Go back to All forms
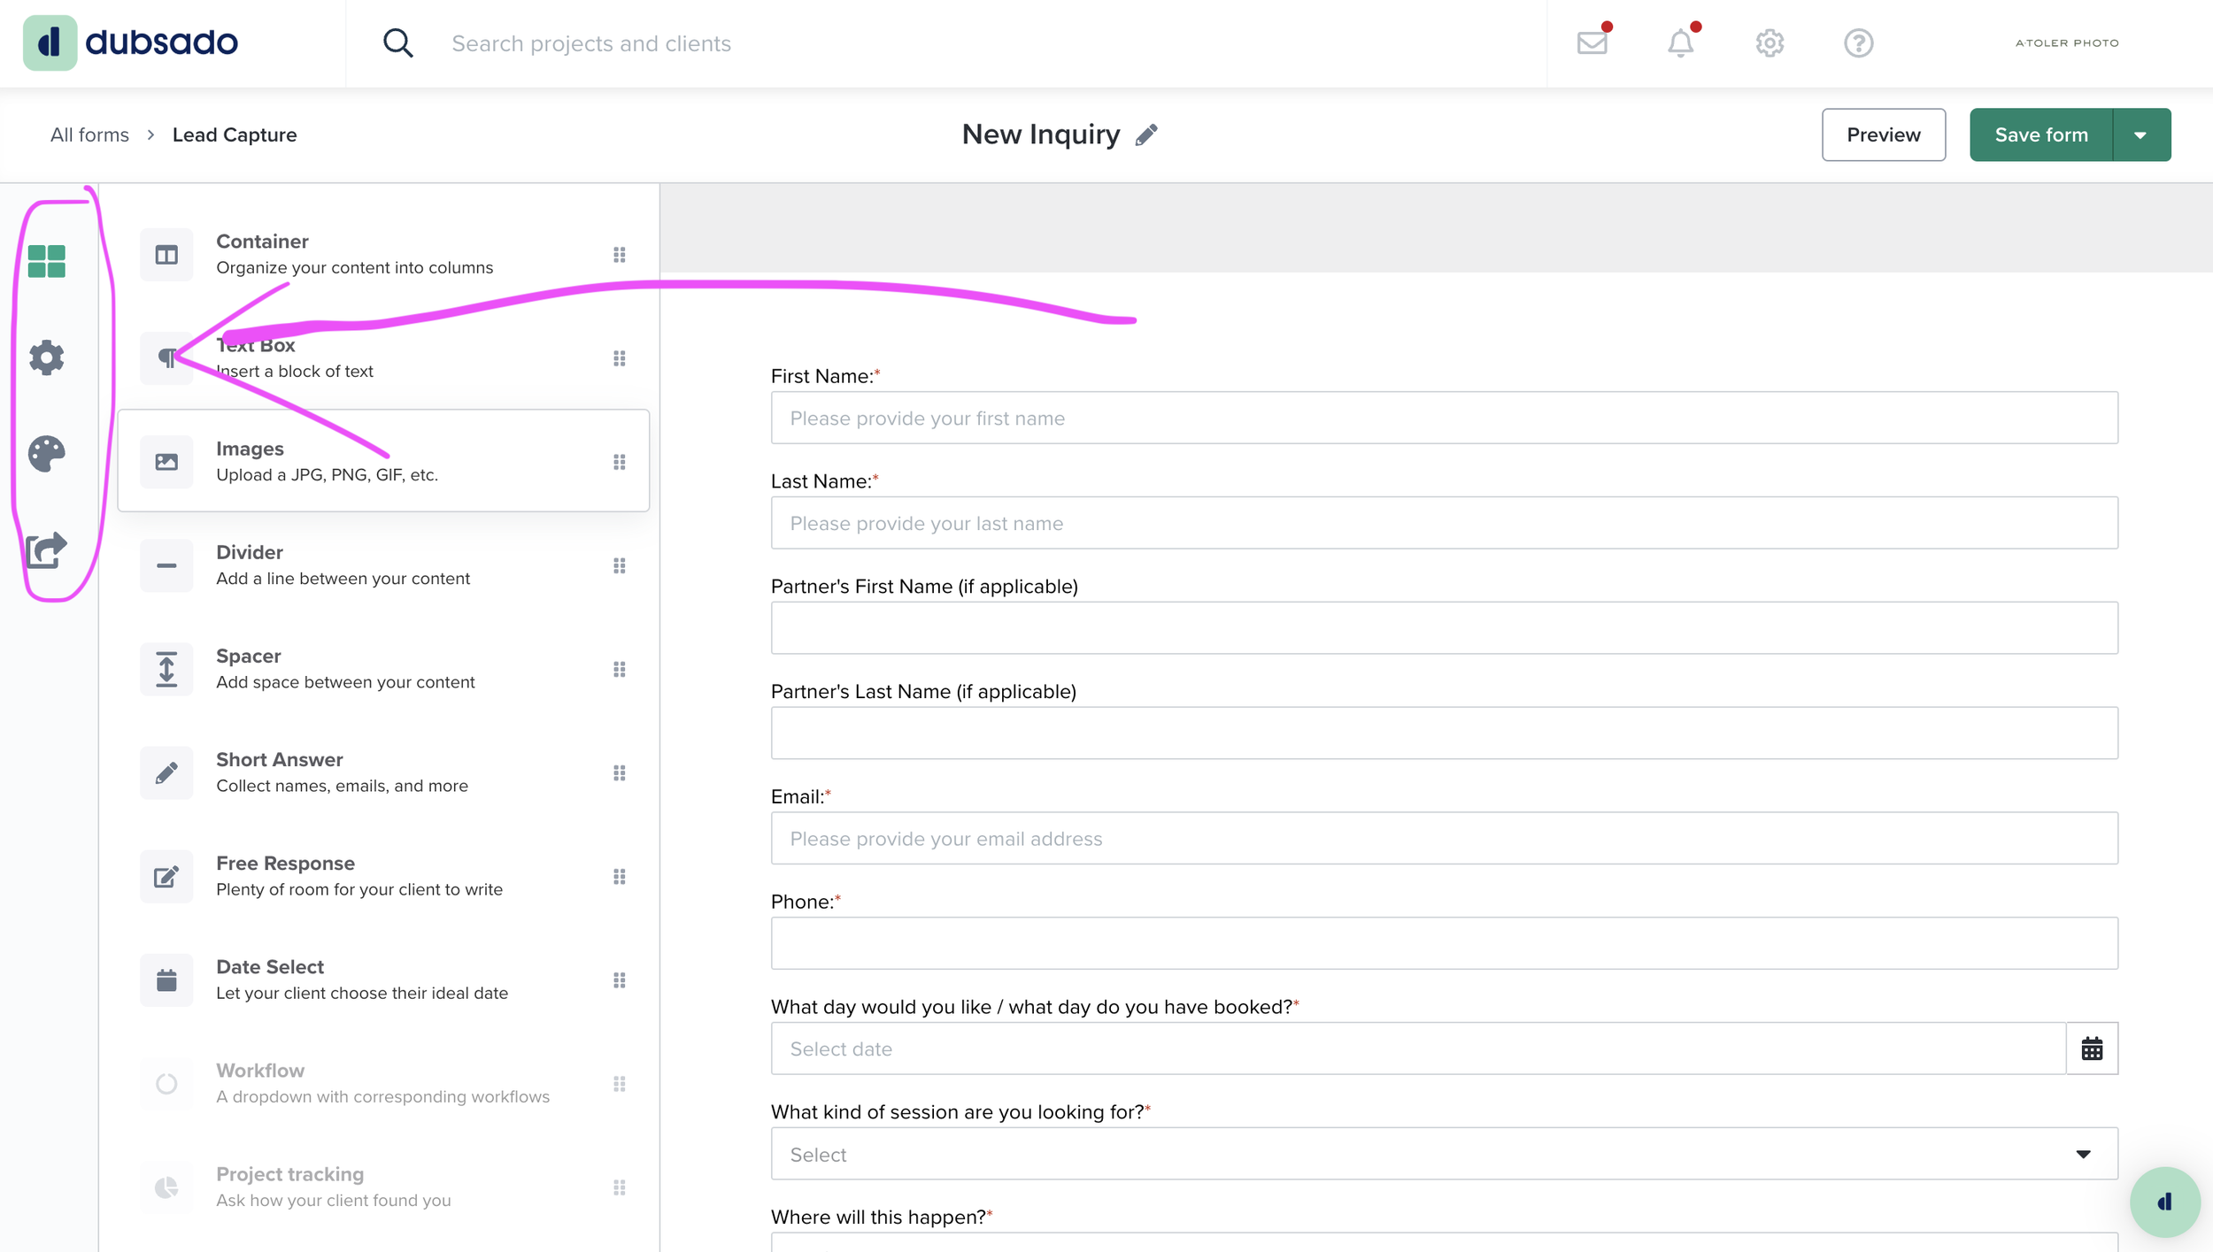This screenshot has height=1252, width=2213. tap(89, 134)
